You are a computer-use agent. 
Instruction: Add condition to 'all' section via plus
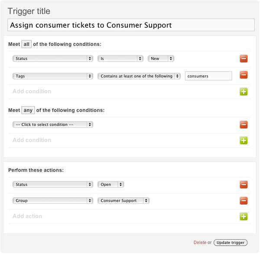click(x=244, y=91)
